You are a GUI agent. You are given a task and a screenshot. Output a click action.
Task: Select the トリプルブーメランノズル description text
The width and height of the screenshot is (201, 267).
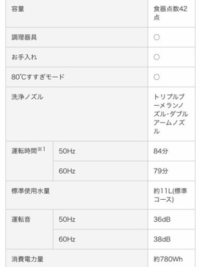tap(171, 114)
